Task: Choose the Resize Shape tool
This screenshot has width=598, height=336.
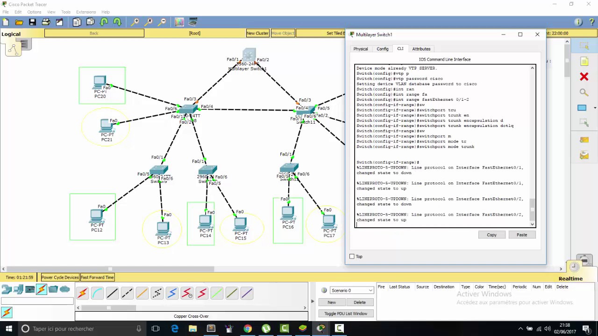Action: [x=584, y=123]
